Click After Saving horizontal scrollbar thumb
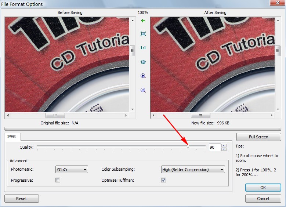286x207 pixels. 200,115
